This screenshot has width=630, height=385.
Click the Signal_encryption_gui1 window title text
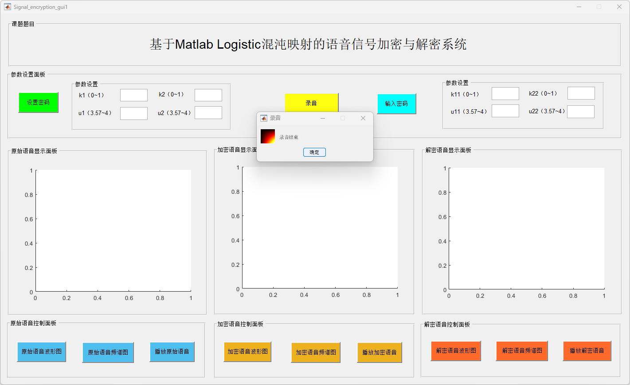tap(40, 7)
